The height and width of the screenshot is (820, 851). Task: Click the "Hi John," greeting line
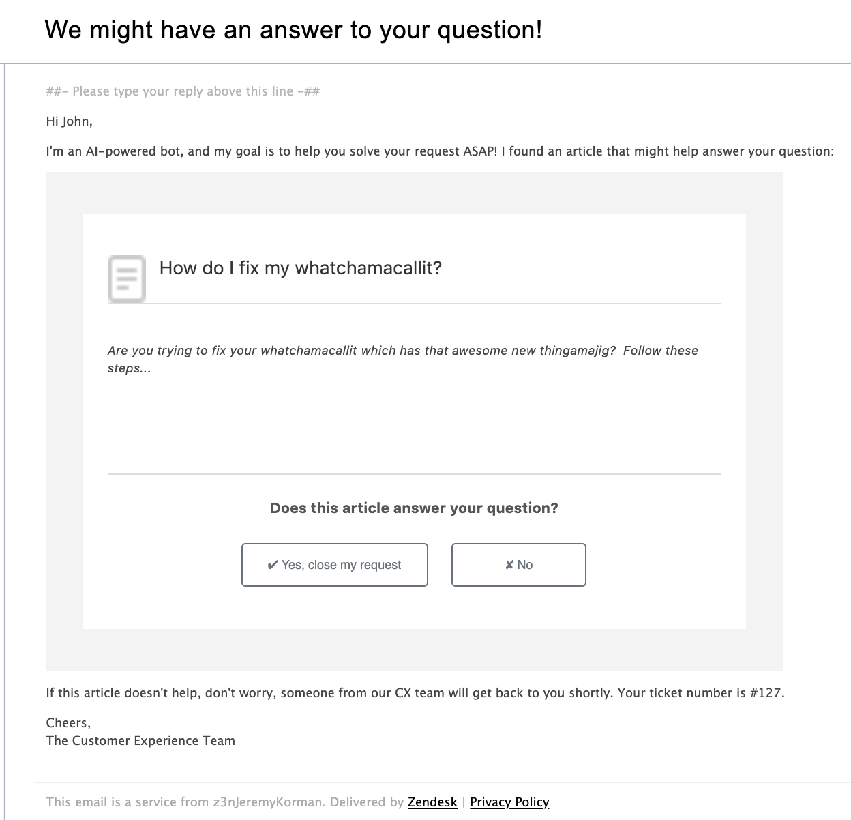[69, 121]
